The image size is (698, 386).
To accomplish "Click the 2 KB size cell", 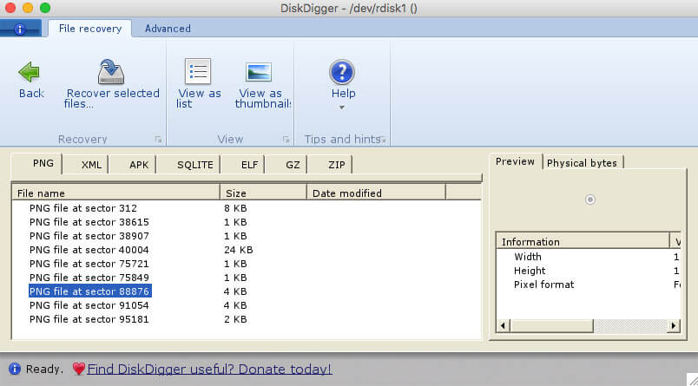I will click(235, 319).
